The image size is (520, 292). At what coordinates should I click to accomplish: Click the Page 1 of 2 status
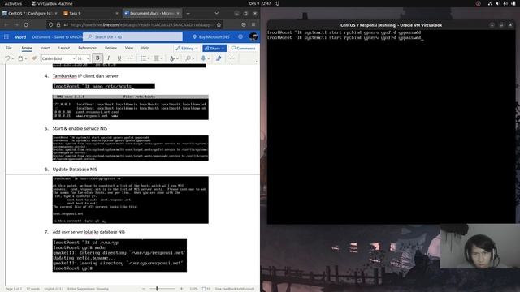click(x=14, y=289)
